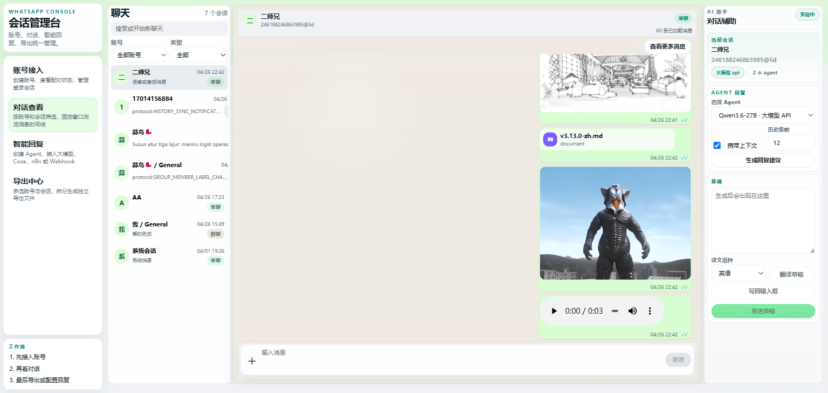Click the 输入消息 text box

pyautogui.click(x=461, y=360)
